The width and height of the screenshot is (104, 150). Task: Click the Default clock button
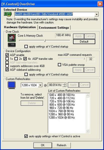point(84,41)
